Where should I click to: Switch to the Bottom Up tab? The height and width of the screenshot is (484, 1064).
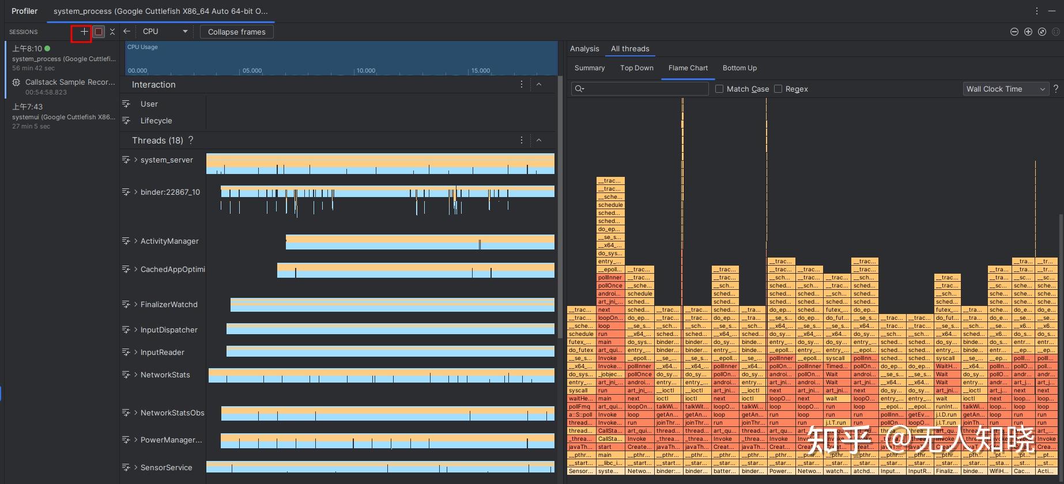739,68
